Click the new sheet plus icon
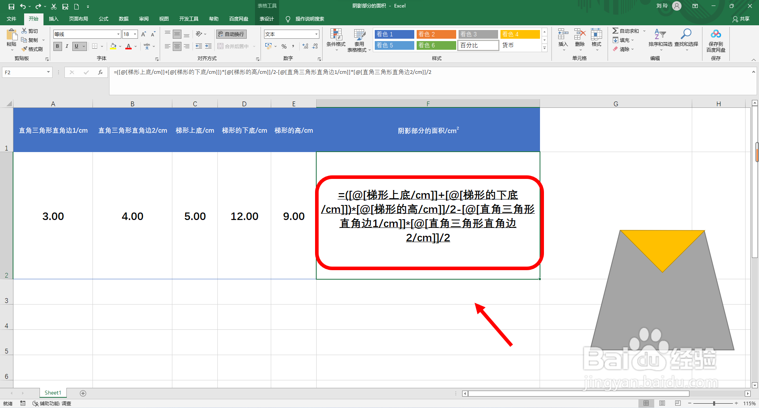The width and height of the screenshot is (759, 408). pyautogui.click(x=83, y=393)
